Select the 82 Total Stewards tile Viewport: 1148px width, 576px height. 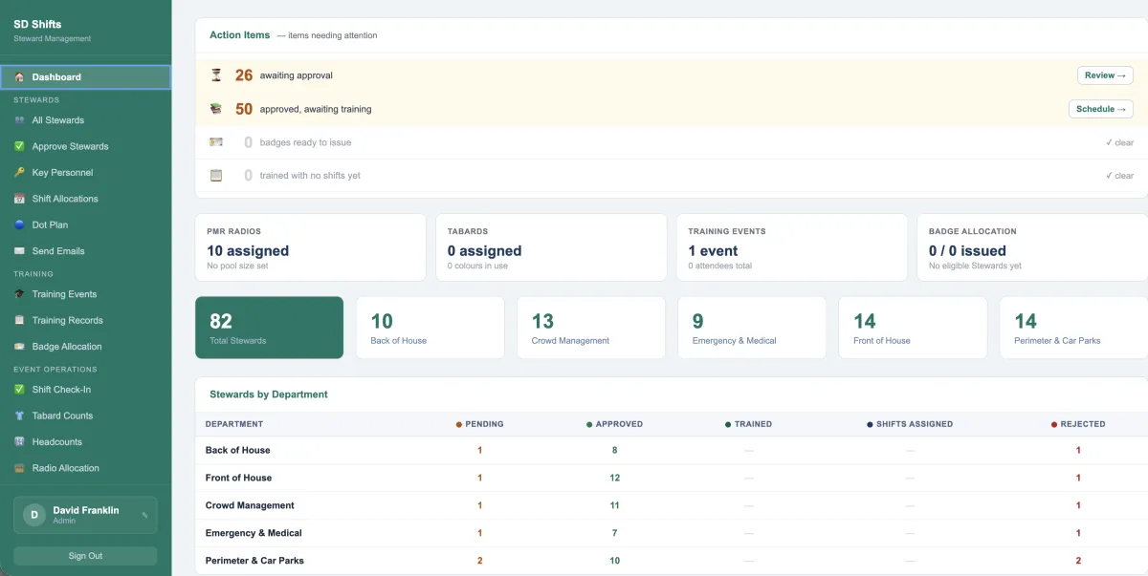click(x=269, y=328)
